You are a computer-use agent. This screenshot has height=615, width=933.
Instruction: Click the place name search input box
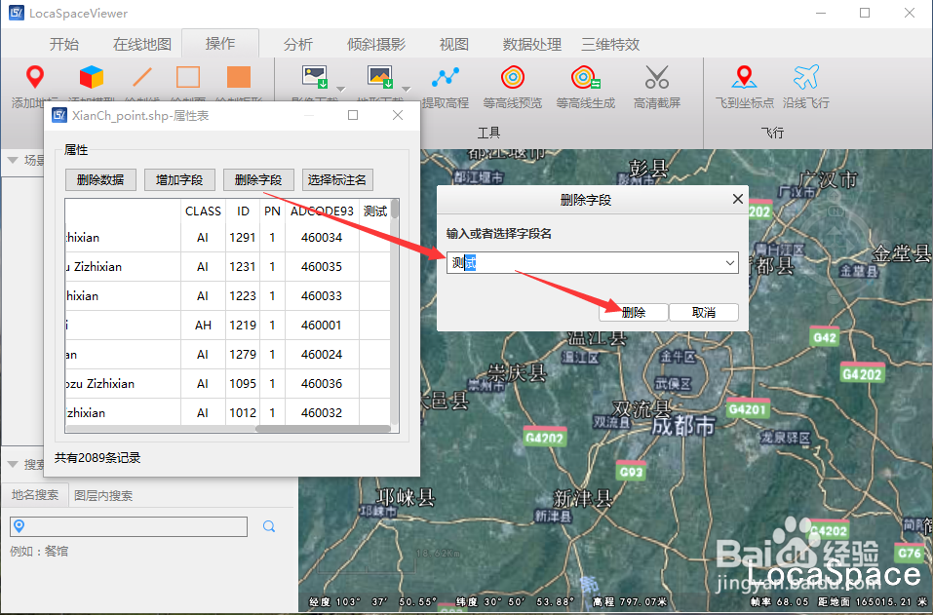(129, 526)
